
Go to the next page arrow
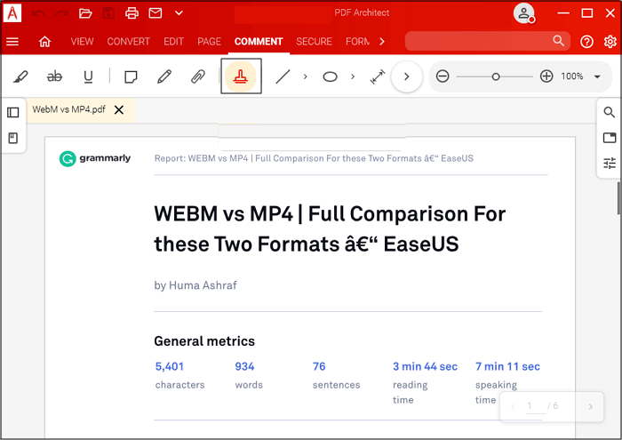click(590, 406)
